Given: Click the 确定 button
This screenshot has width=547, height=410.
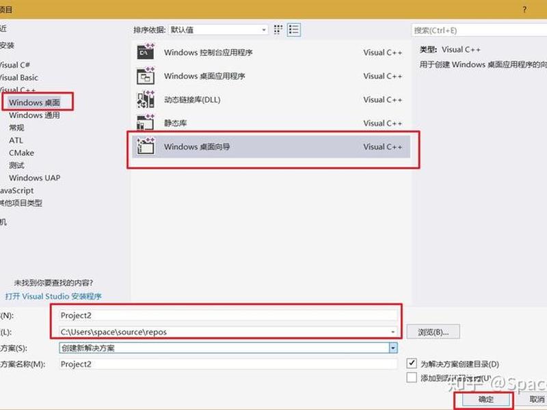Looking at the screenshot, I should coord(485,400).
